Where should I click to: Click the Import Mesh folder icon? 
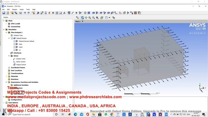12,13
